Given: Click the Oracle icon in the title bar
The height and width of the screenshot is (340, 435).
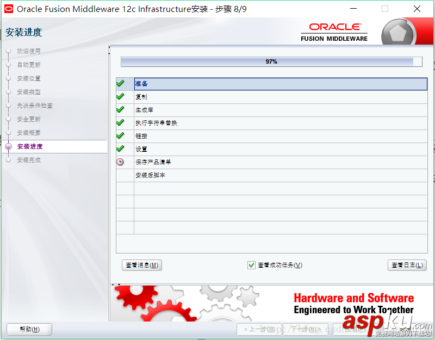Looking at the screenshot, I should pyautogui.click(x=9, y=9).
